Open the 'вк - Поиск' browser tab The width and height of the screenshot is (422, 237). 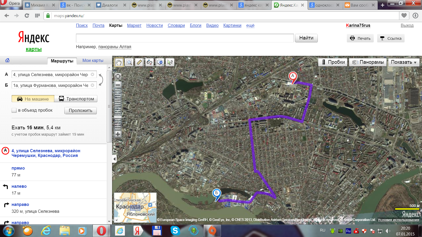tap(76, 5)
